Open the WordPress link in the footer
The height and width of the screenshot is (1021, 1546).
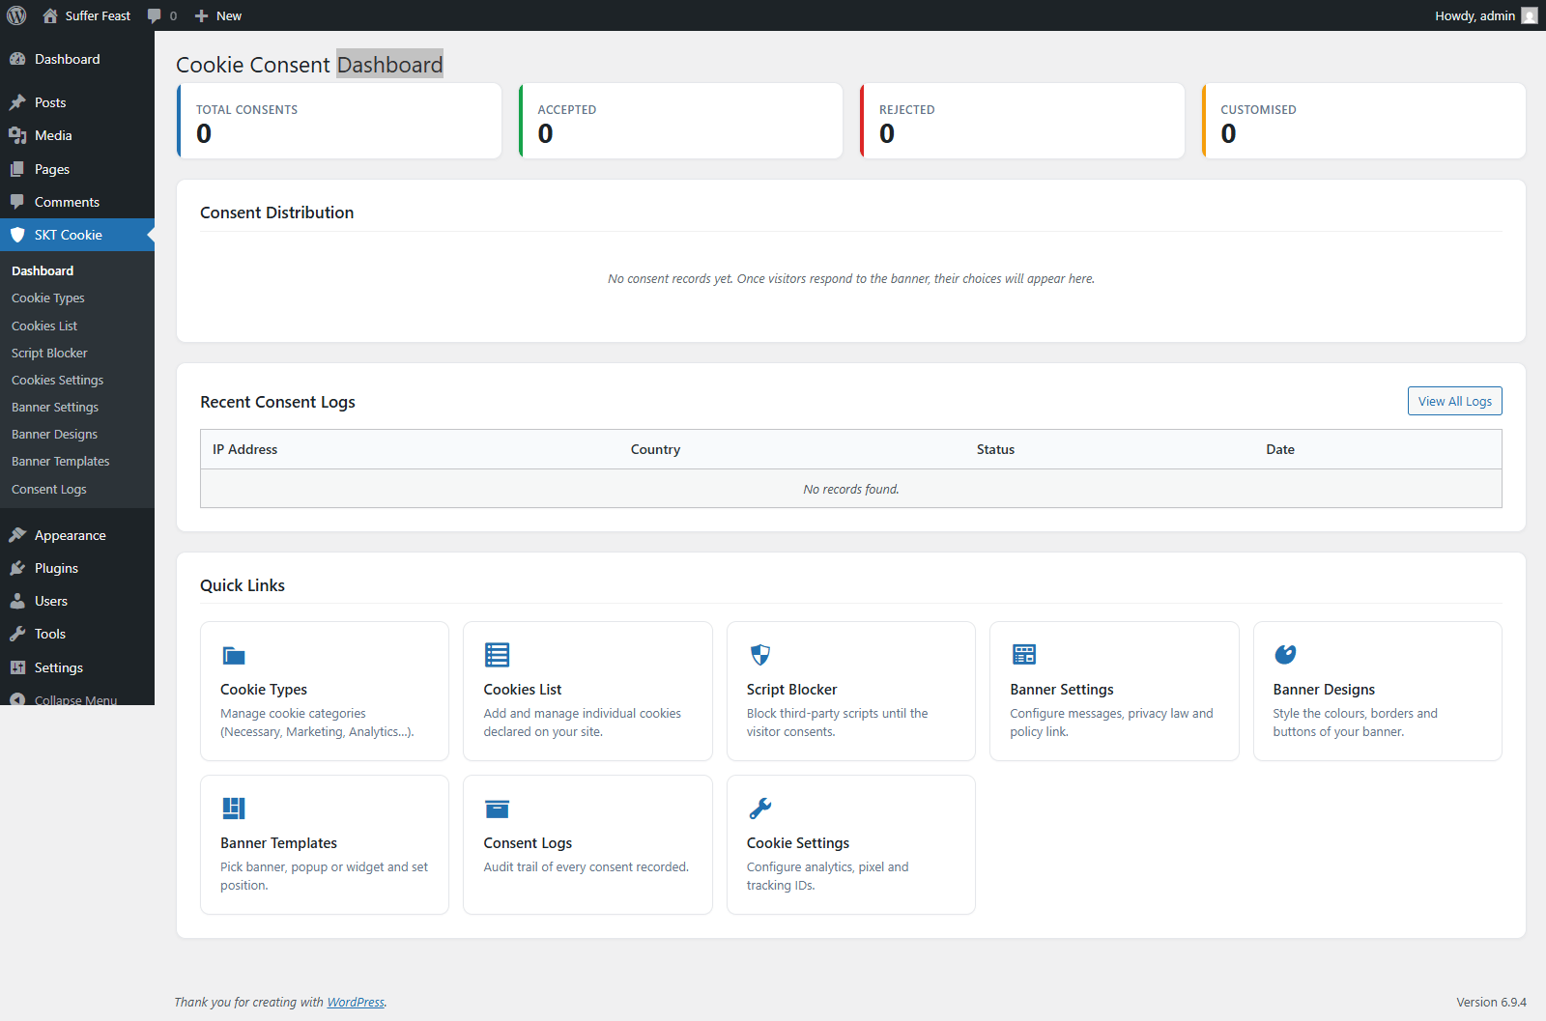click(x=356, y=1002)
